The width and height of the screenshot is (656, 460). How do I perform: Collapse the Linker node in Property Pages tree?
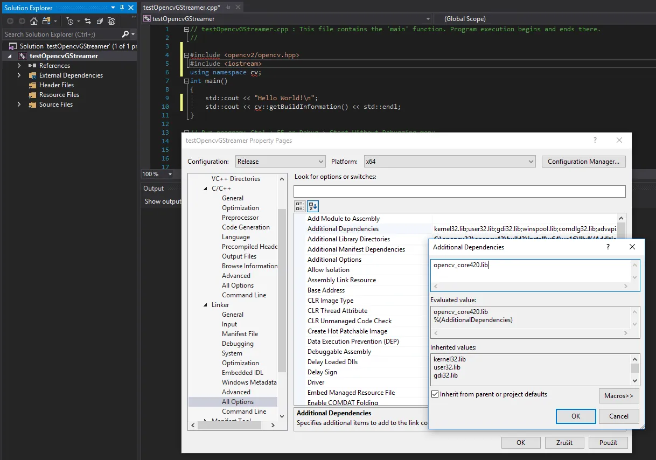coord(206,305)
